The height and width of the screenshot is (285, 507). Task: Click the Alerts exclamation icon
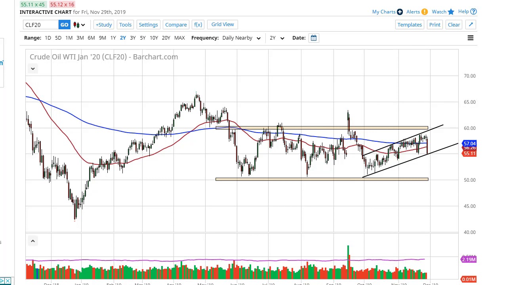[x=425, y=12]
